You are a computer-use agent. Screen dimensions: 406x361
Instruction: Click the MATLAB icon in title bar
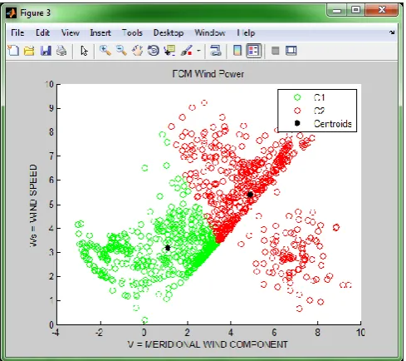pyautogui.click(x=11, y=12)
